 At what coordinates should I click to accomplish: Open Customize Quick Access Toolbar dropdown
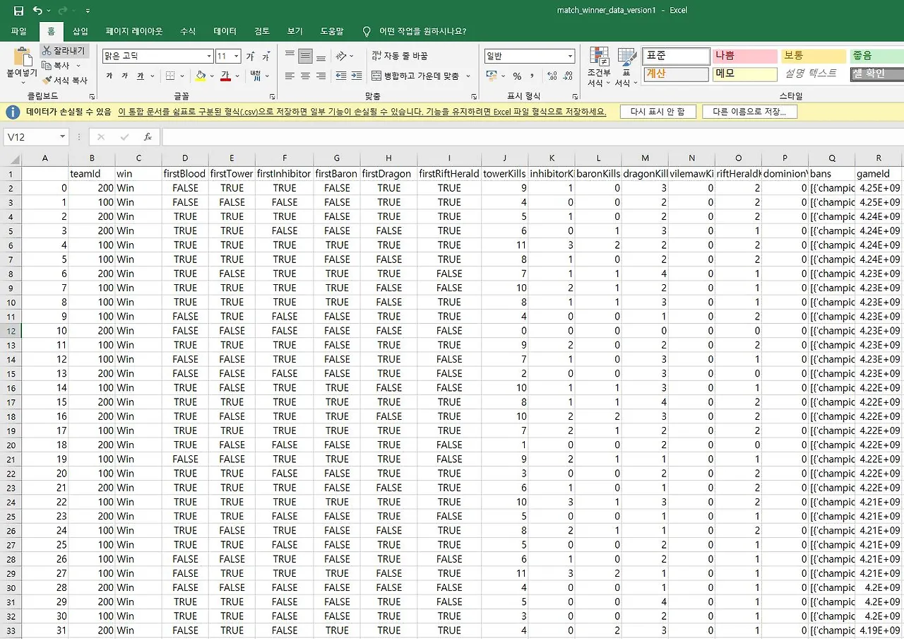88,11
